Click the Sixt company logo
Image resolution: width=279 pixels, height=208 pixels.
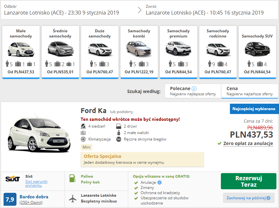(13, 179)
